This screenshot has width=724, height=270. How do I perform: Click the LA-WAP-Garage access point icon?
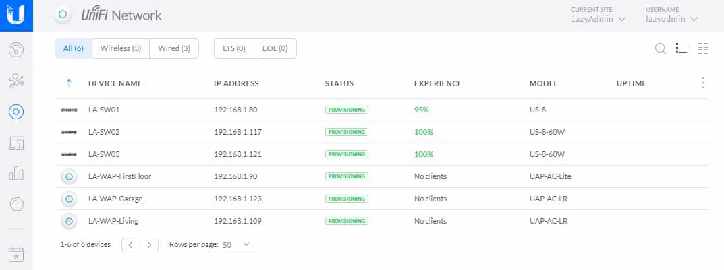tap(69, 199)
